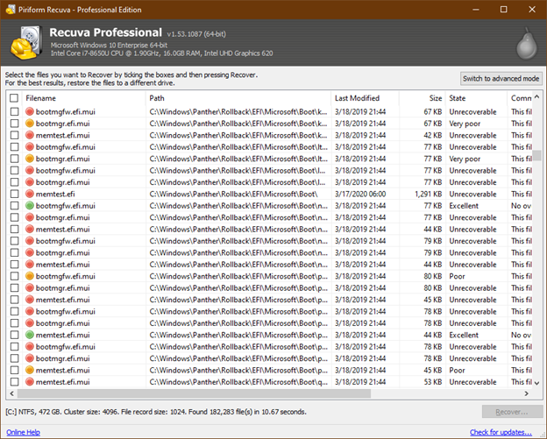Click the vertical scrollbar thumb of file list
This screenshot has height=439, width=547.
tap(537, 155)
